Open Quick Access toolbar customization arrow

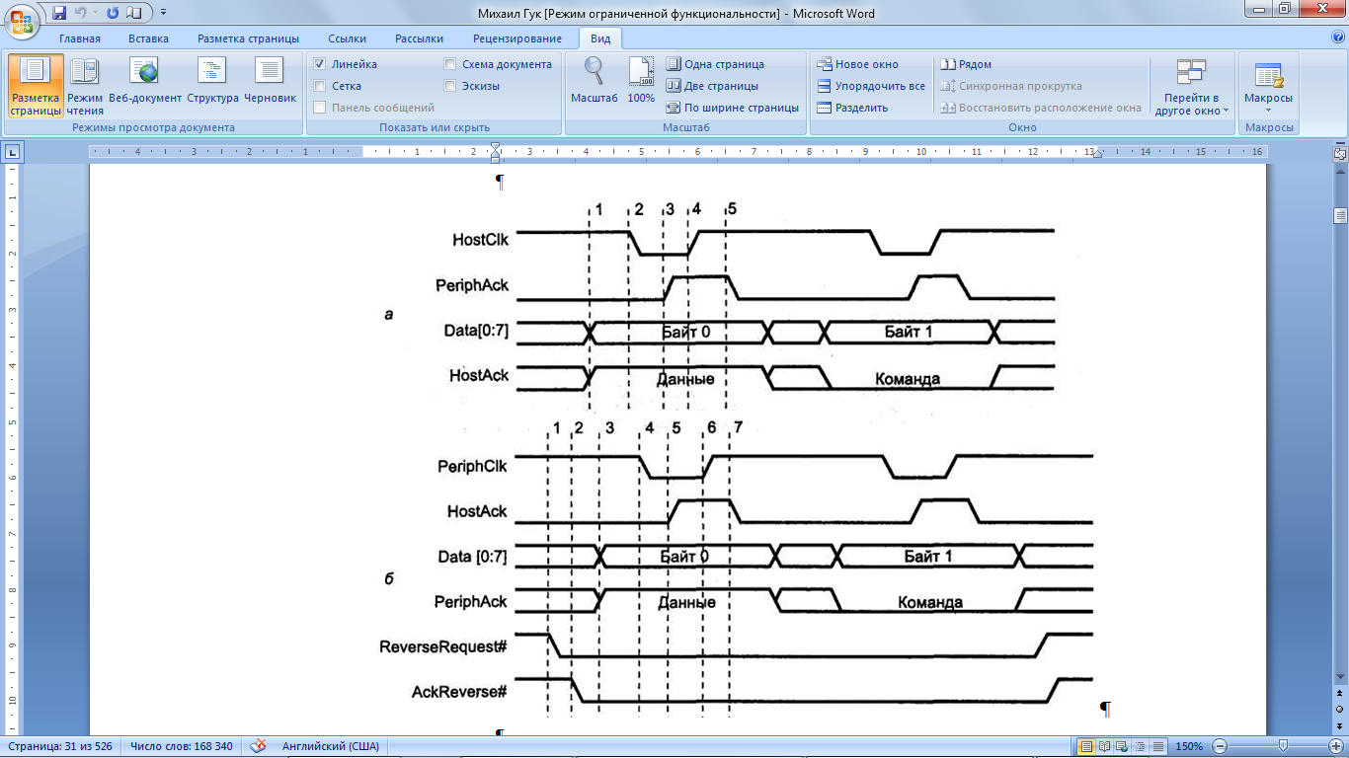click(163, 13)
